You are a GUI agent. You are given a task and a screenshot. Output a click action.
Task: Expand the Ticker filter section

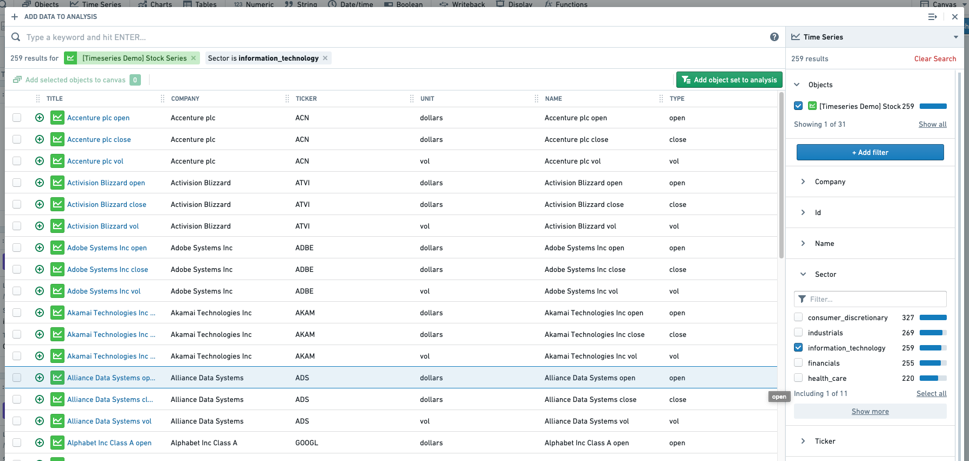(x=803, y=441)
